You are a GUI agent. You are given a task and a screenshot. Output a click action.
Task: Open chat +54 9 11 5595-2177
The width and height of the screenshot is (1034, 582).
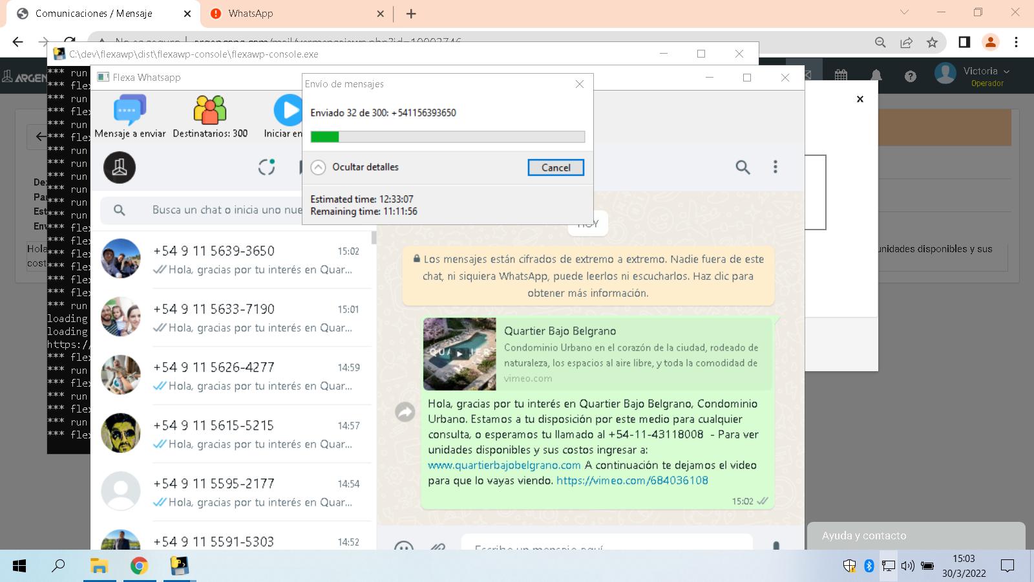(233, 492)
